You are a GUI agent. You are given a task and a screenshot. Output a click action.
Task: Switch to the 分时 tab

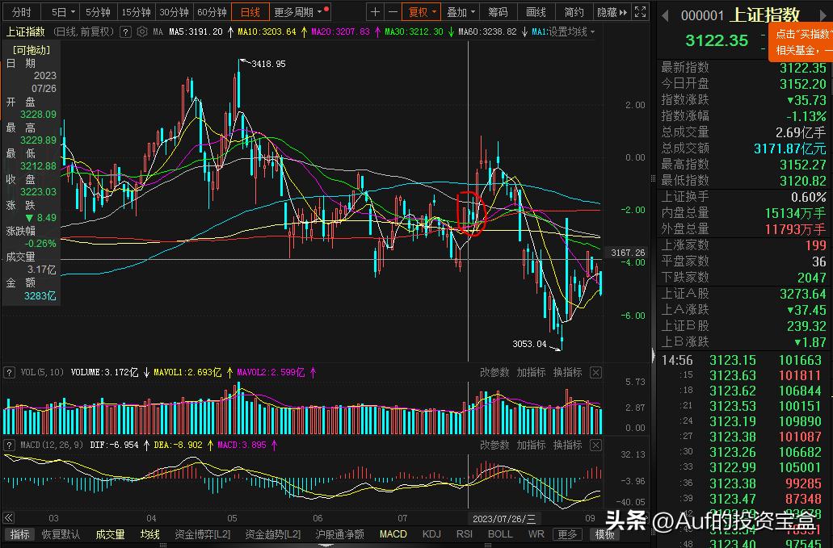pyautogui.click(x=22, y=11)
